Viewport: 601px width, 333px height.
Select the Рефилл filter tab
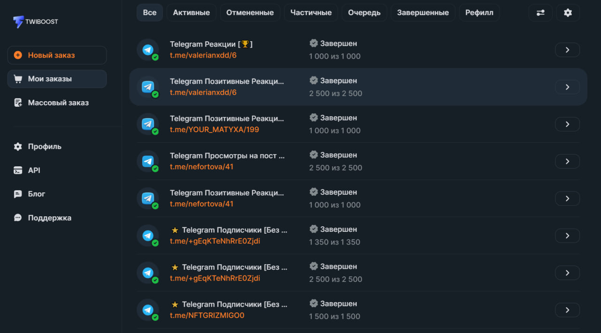pyautogui.click(x=479, y=13)
